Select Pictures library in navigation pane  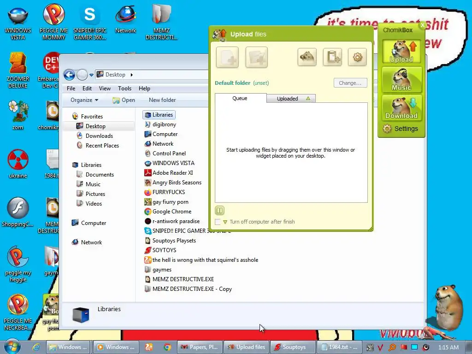[91, 194]
